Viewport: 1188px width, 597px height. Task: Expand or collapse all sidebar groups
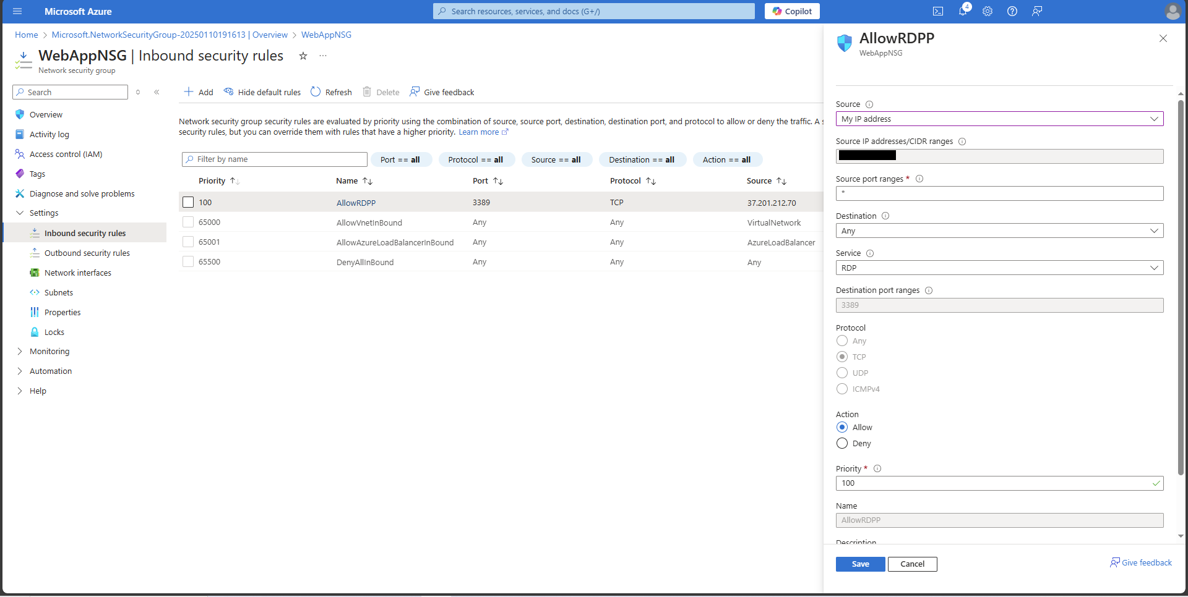pos(138,92)
